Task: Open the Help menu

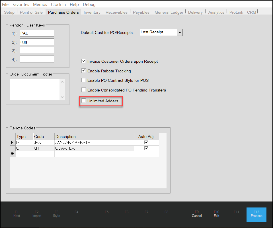Action: pos(74,5)
